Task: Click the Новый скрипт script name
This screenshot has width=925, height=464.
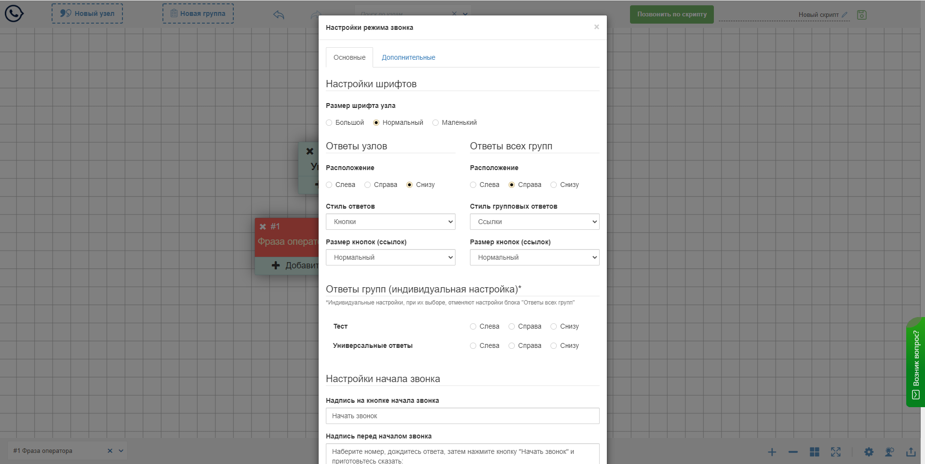Action: point(818,15)
